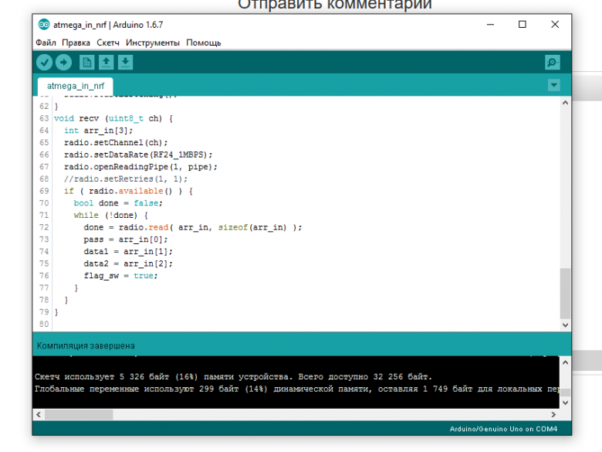
Task: Click the console scroll left arrow
Action: (x=39, y=415)
